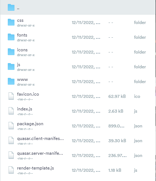The image size is (156, 181).
Task: Click the favicon.ico size 62.97 kB
Action: click(x=117, y=96)
